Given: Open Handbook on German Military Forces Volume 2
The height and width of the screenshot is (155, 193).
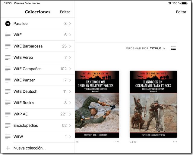Looking at the screenshot, I should coord(97,104).
